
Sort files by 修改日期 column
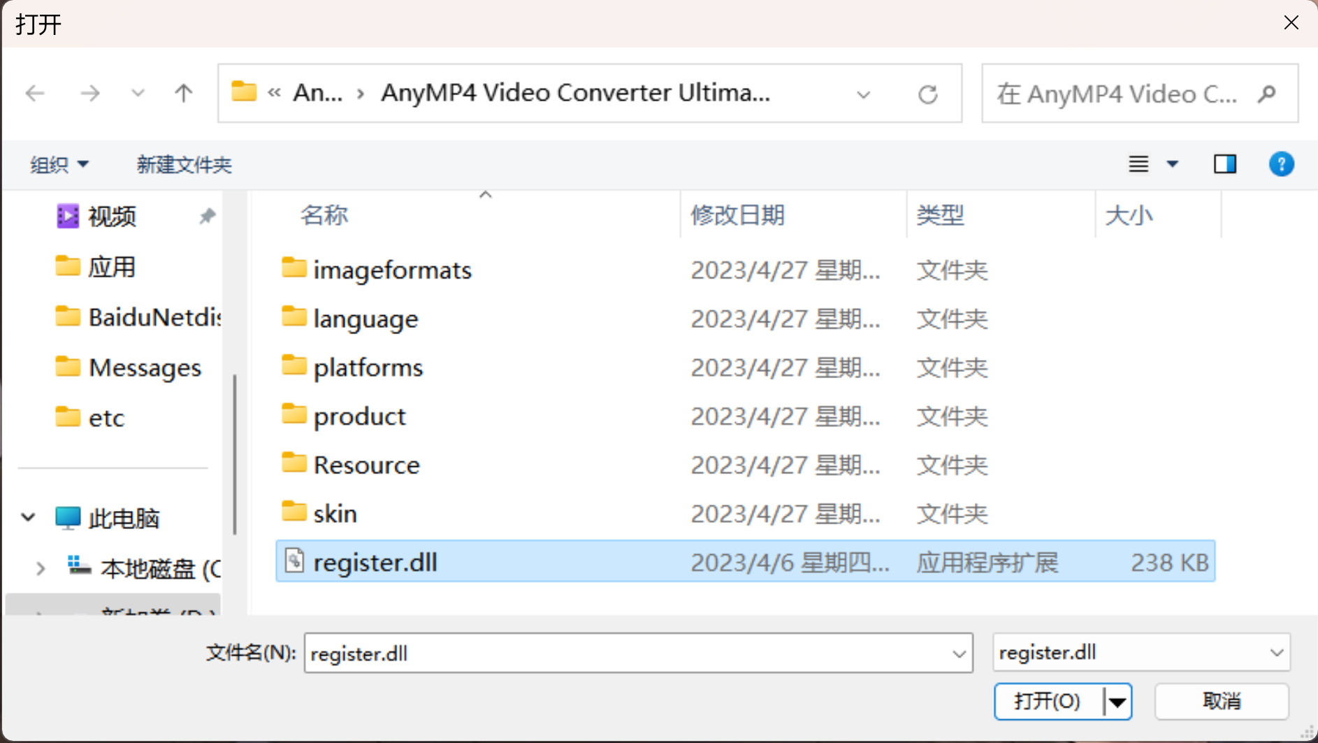coord(737,215)
